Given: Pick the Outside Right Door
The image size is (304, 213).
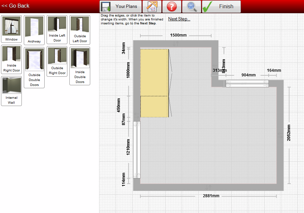Looking at the screenshot, I should (x=57, y=62).
